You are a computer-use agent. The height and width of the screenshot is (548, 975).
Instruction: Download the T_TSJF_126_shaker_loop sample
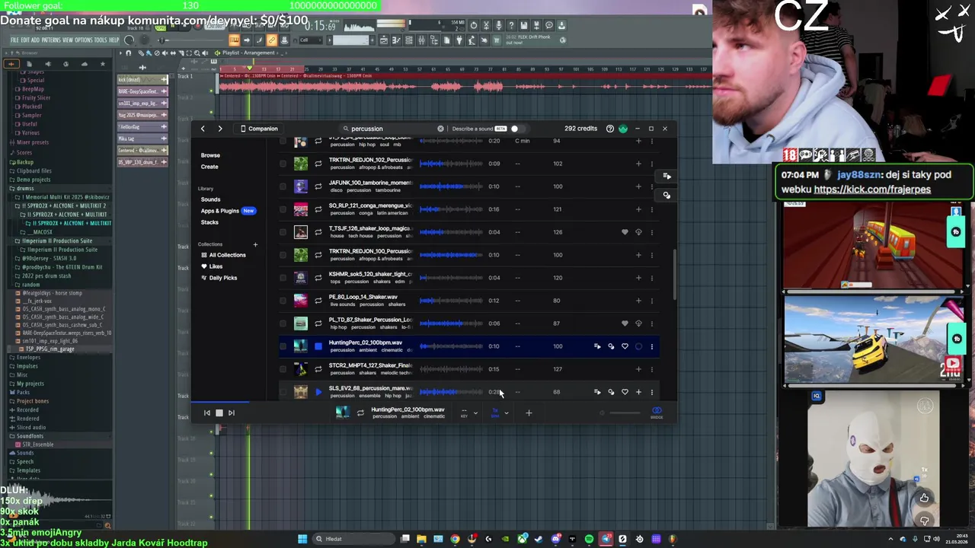click(638, 232)
